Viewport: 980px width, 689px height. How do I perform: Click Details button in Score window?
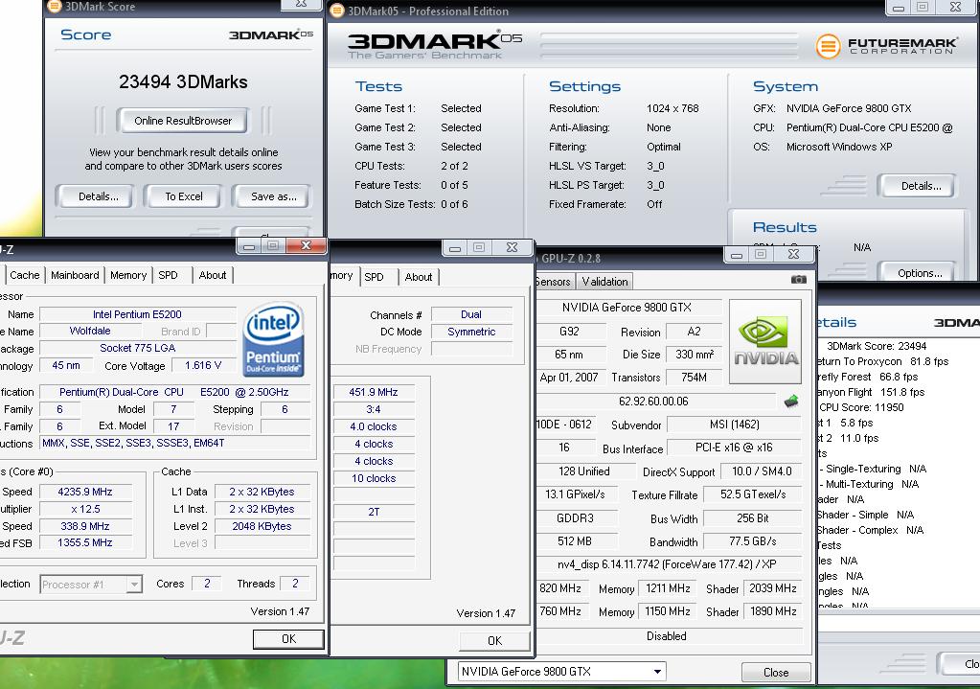(98, 196)
